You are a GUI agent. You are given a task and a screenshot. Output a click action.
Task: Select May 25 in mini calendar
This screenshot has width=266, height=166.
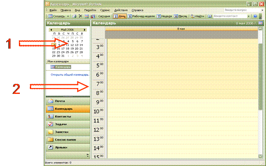pyautogui.click(x=68, y=52)
